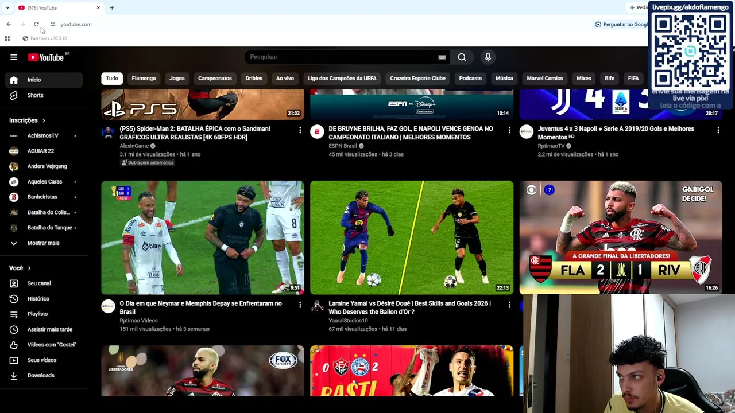This screenshot has width=735, height=413.
Task: Play the Gabigol Decide FLA 2-1 RIV thumbnail
Action: (x=621, y=237)
